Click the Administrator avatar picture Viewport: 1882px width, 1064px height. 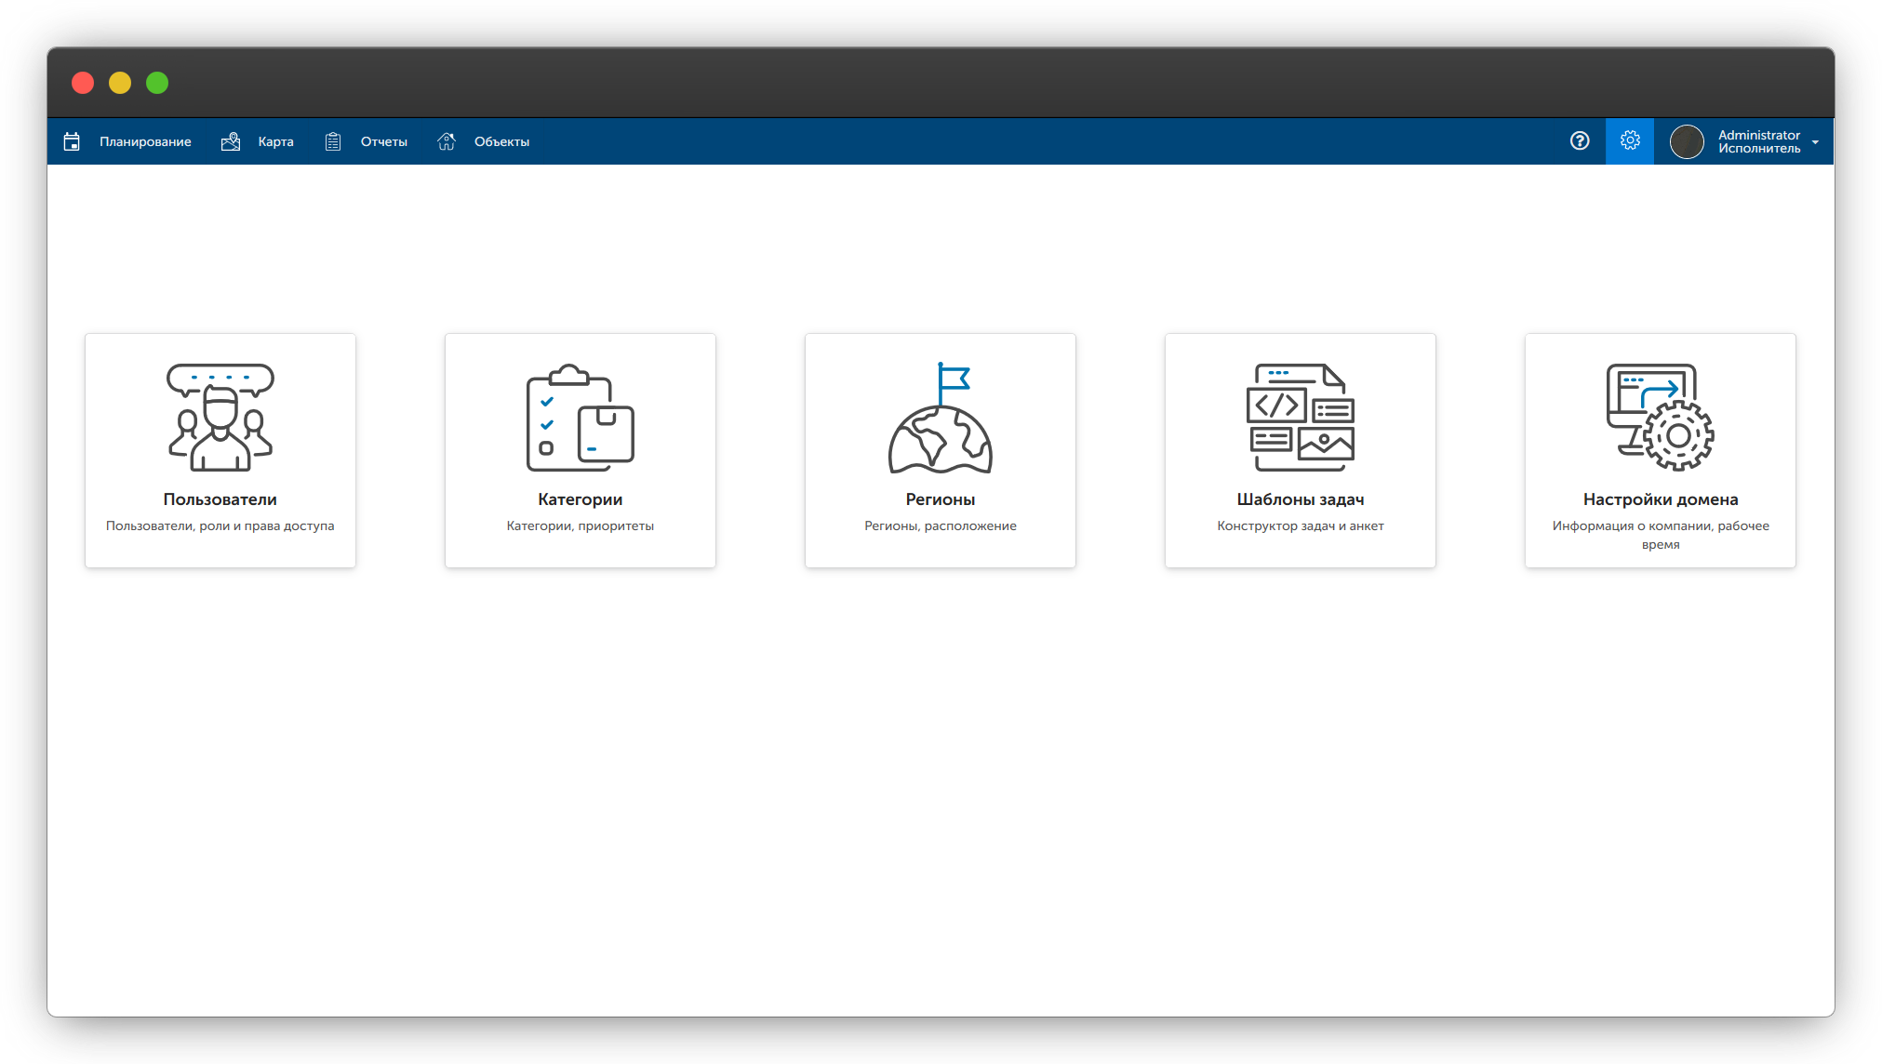tap(1687, 141)
